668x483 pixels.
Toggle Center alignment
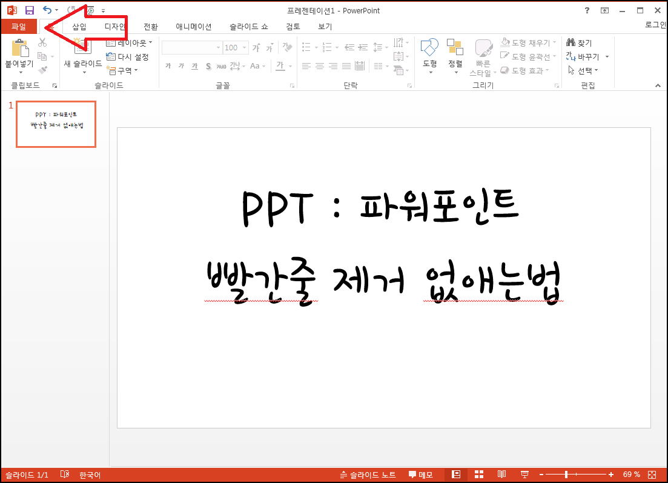[320, 65]
